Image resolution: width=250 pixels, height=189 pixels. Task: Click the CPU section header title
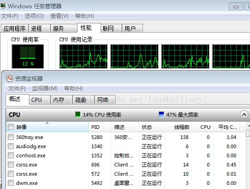click(14, 115)
